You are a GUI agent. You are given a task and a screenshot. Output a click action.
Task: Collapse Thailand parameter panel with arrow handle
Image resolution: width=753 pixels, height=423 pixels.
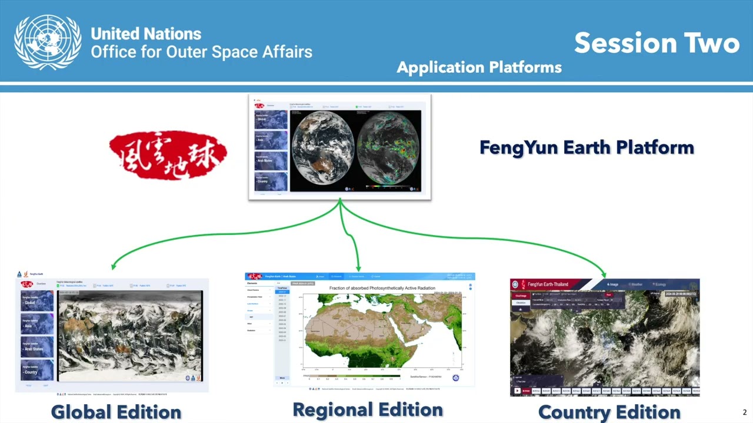[x=577, y=311]
